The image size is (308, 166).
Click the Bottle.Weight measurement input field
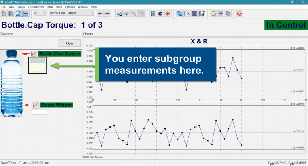pos(39,112)
